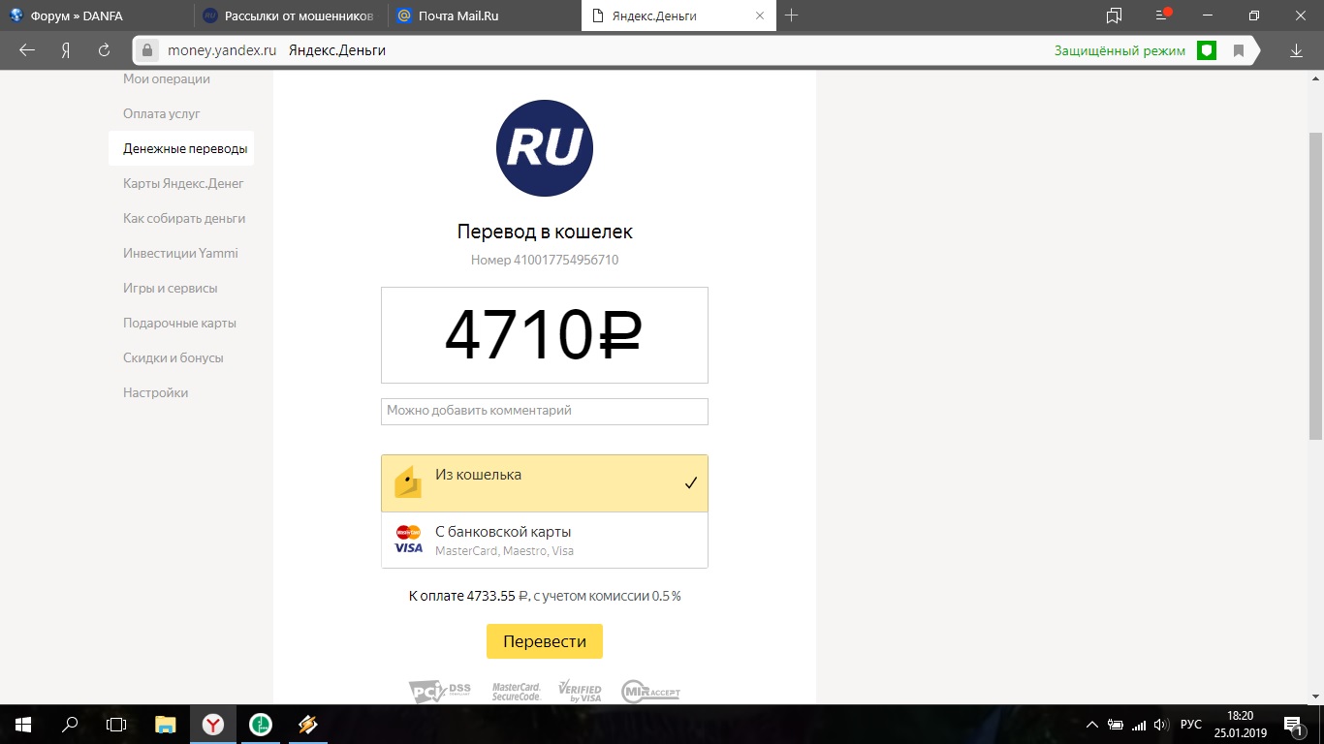This screenshot has width=1324, height=744.
Task: Open the downloads arrow icon
Action: (x=1296, y=50)
